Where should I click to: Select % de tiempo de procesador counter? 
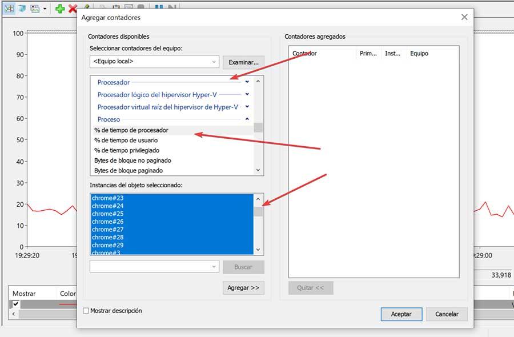tap(173, 130)
